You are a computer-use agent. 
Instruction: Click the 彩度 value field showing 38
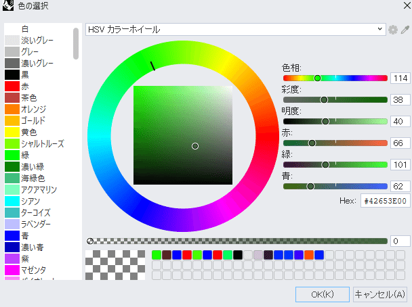(x=400, y=100)
